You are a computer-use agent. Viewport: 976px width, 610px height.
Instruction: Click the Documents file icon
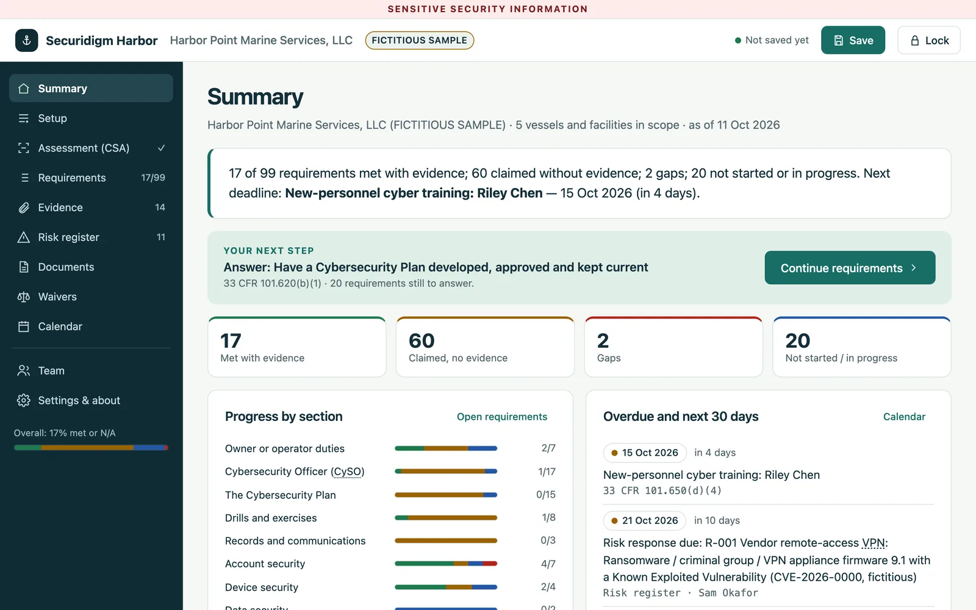[24, 267]
